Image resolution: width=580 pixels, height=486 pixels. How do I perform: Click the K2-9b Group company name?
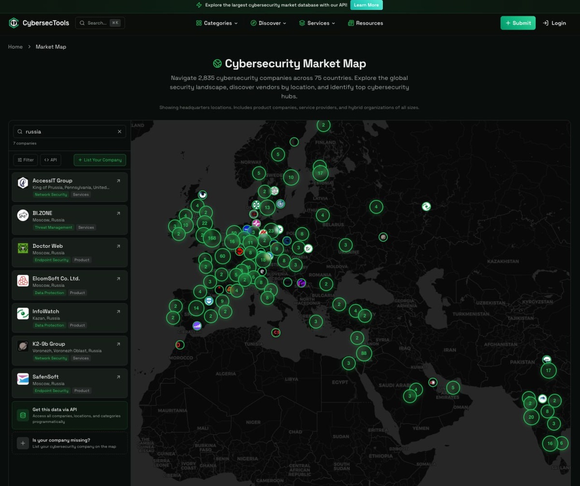pyautogui.click(x=49, y=344)
